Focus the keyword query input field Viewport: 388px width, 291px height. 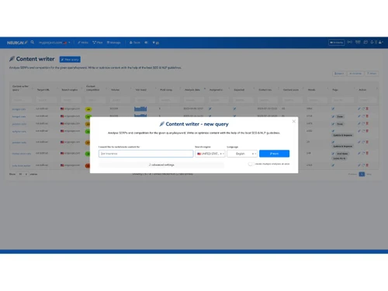(146, 154)
